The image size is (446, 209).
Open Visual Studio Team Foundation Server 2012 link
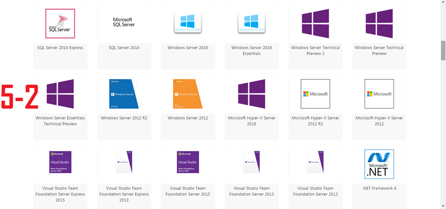[x=315, y=191]
